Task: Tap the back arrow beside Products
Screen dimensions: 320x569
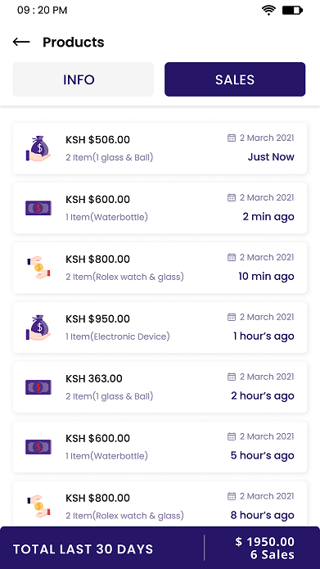Action: (21, 42)
